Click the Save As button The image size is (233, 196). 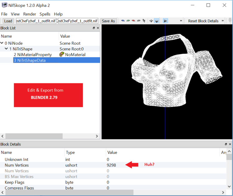click(108, 21)
